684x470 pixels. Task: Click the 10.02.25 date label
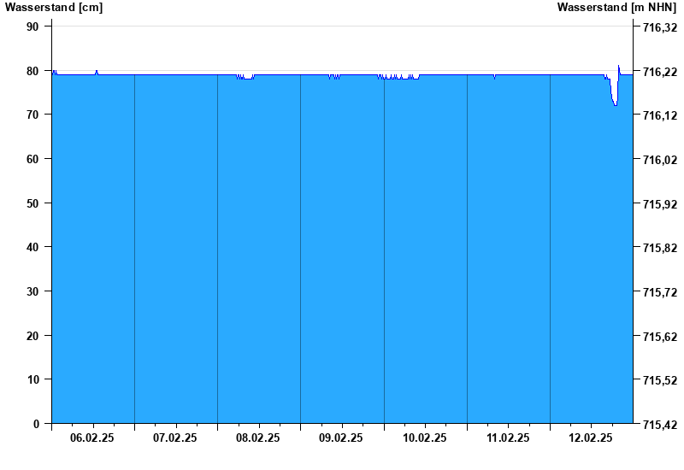click(x=425, y=438)
